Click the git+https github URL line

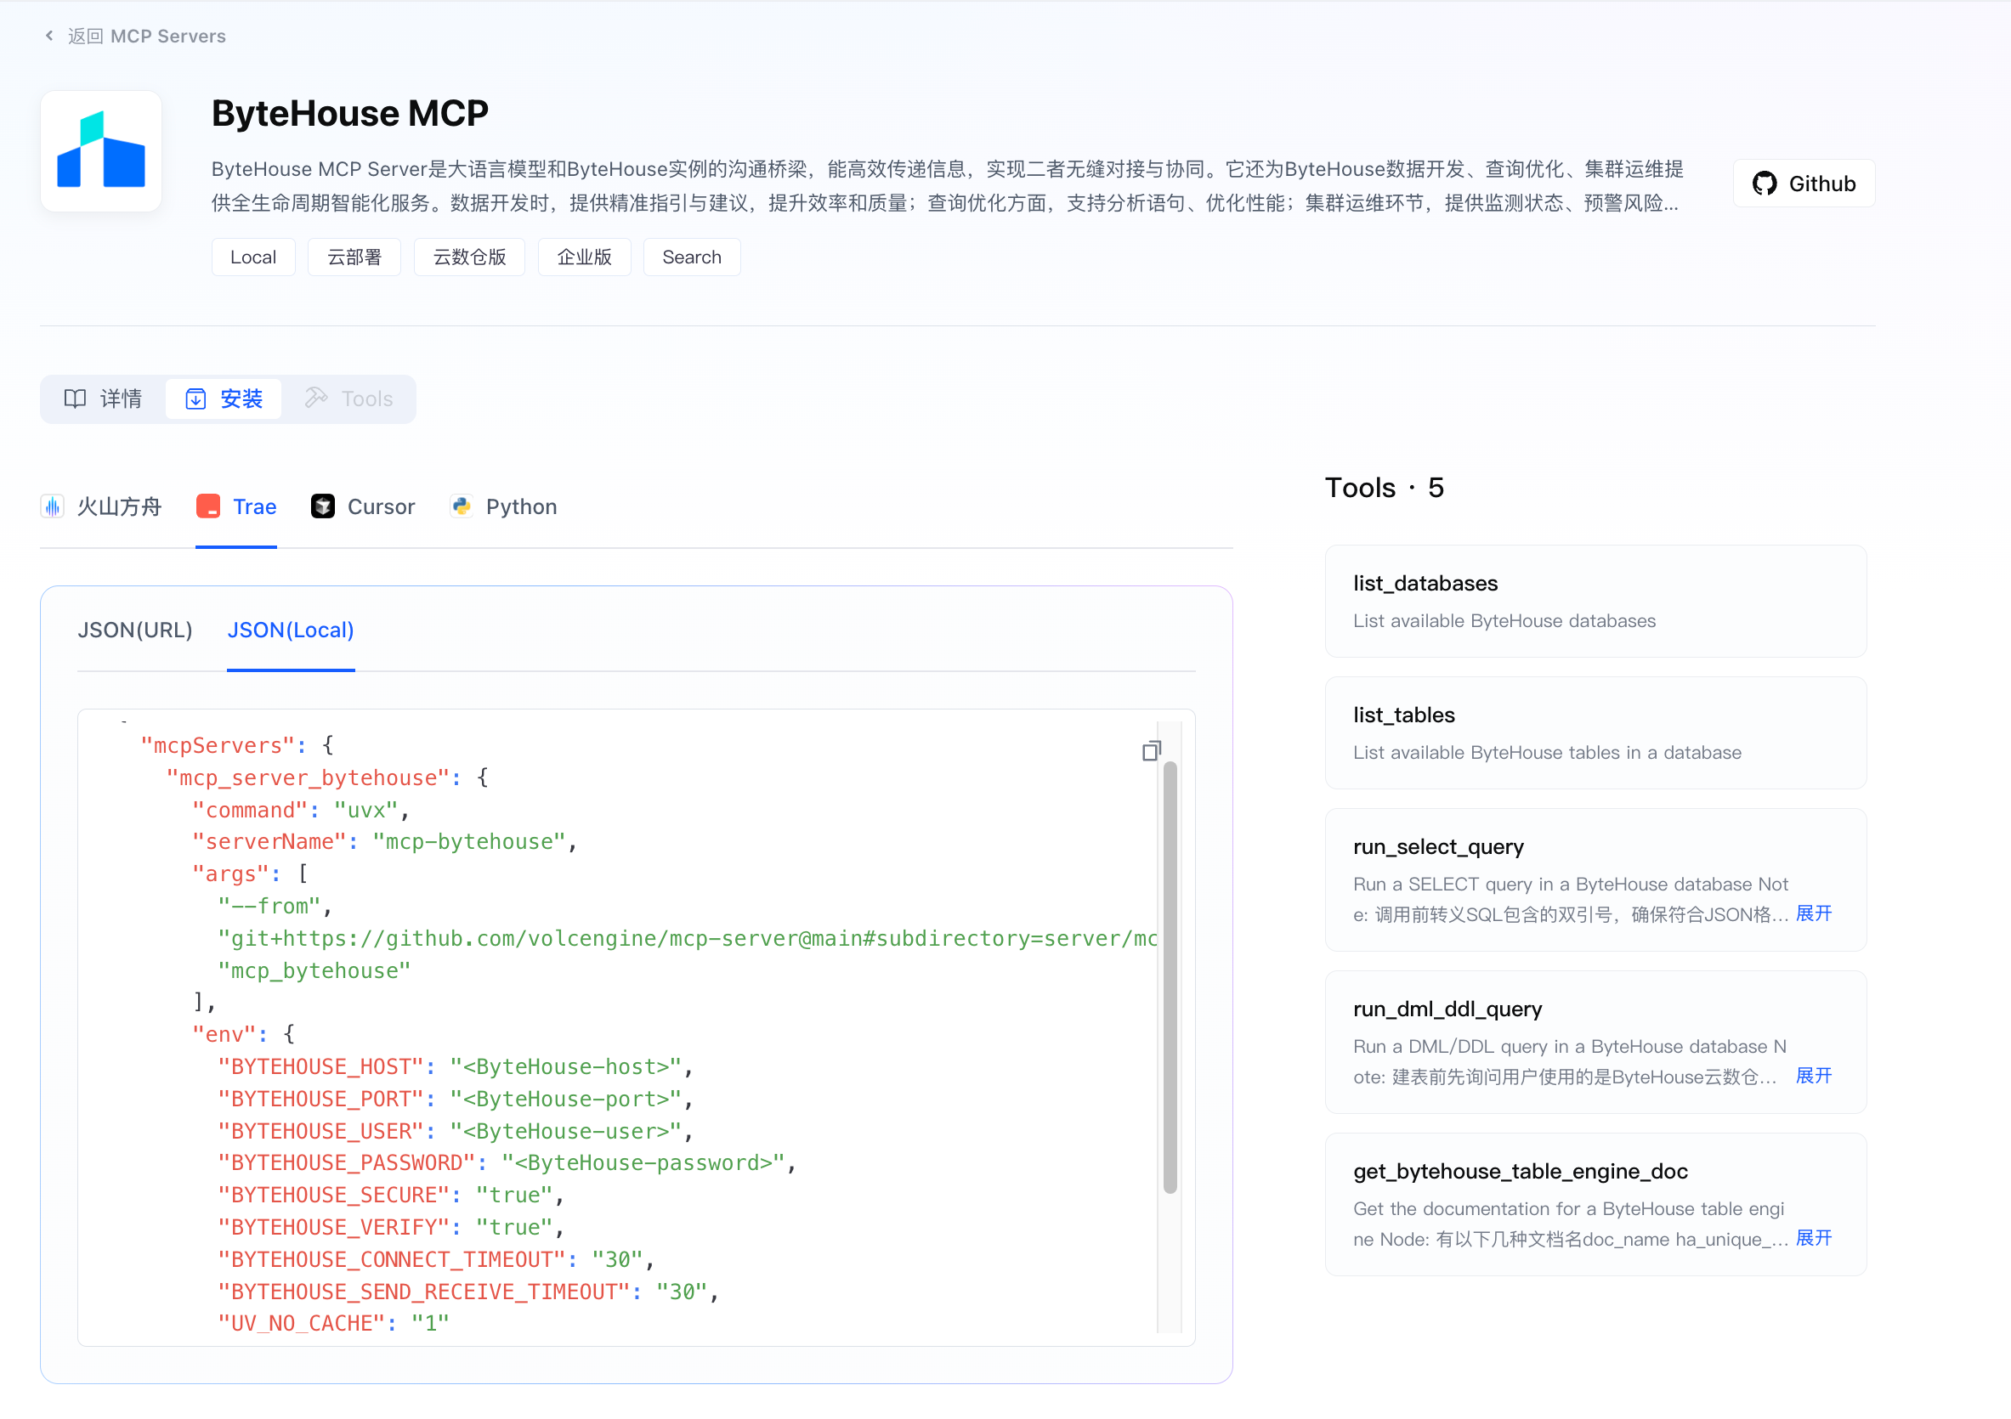point(688,938)
